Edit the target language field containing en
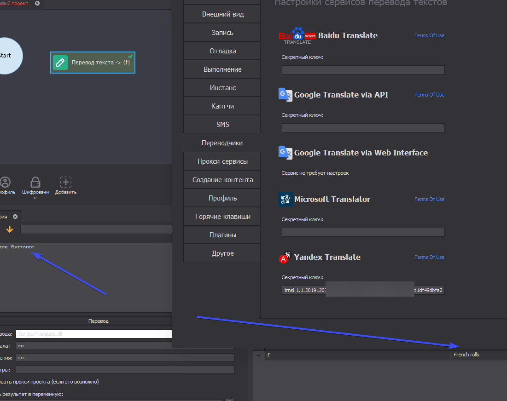 click(x=125, y=358)
